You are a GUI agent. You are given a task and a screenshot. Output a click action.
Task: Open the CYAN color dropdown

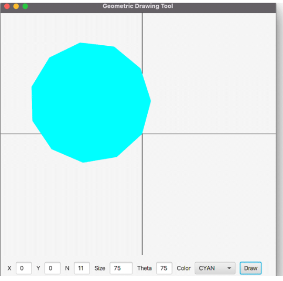point(215,268)
